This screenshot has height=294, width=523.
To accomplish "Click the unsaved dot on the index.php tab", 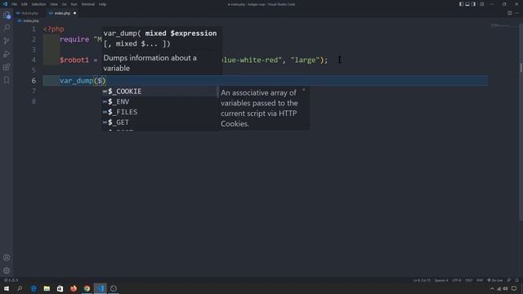I will [74, 13].
